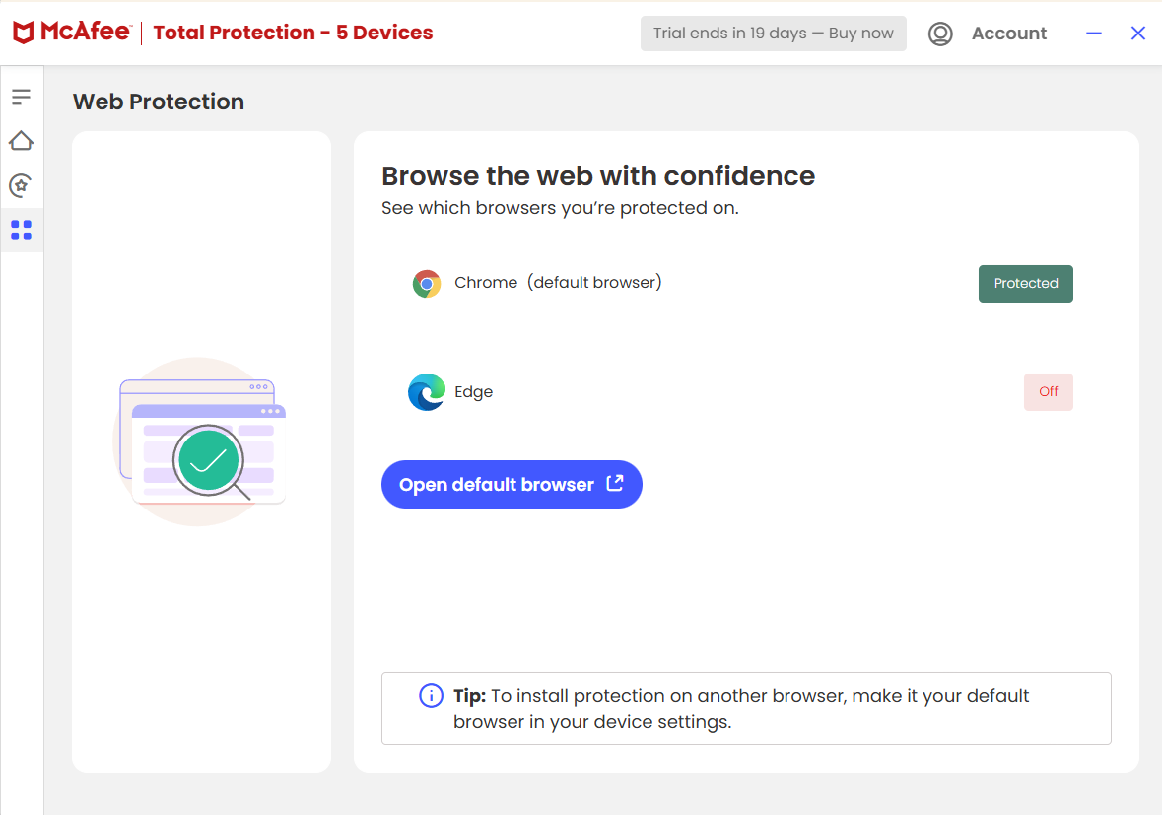The image size is (1162, 815).
Task: Toggle Edge protection from Off
Action: pyautogui.click(x=1048, y=391)
